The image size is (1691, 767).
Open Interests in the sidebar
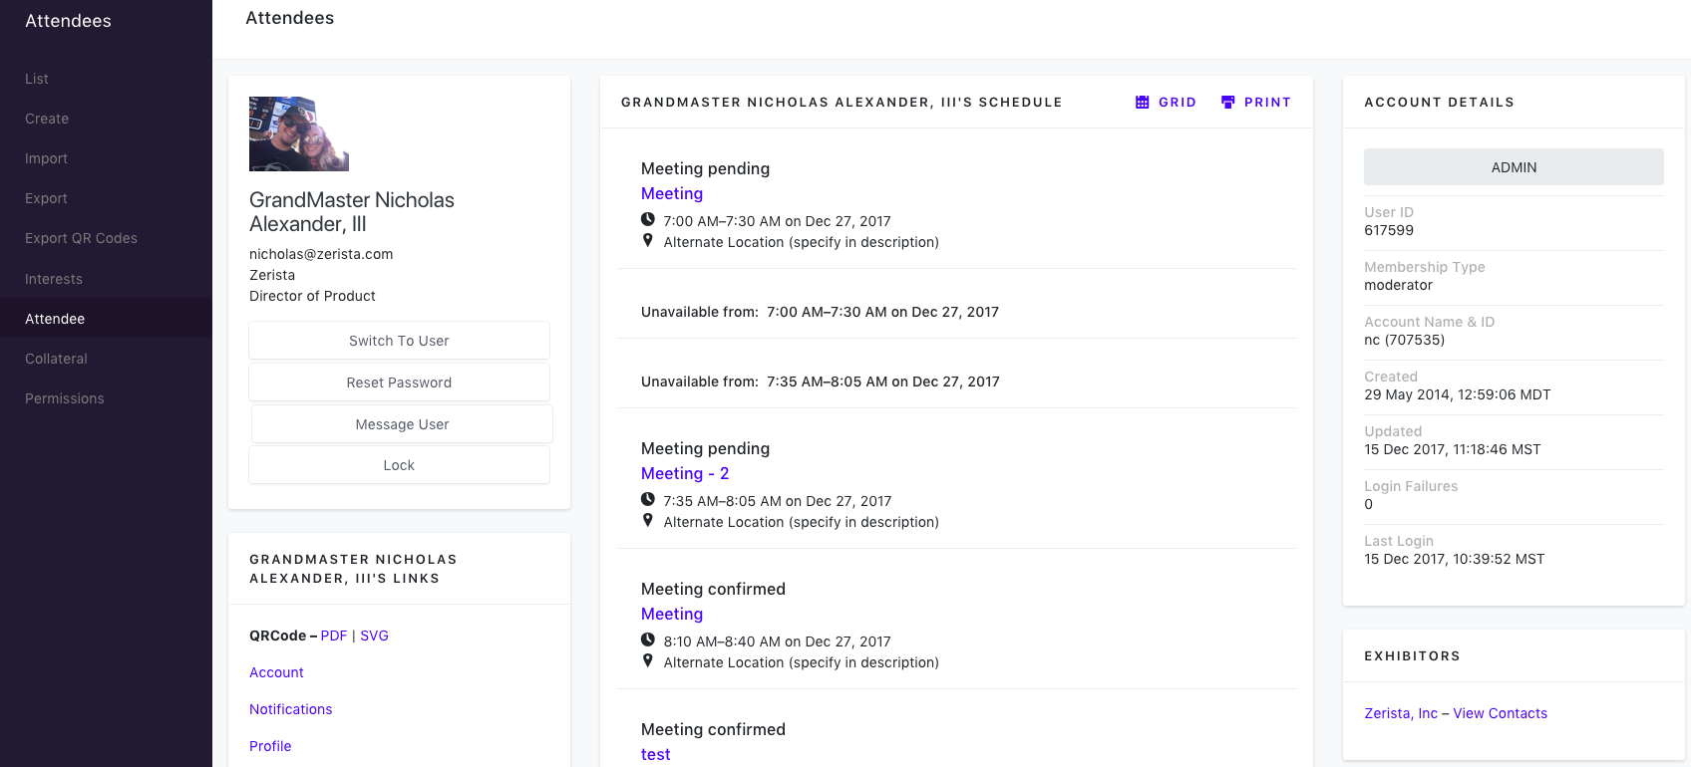click(x=54, y=279)
